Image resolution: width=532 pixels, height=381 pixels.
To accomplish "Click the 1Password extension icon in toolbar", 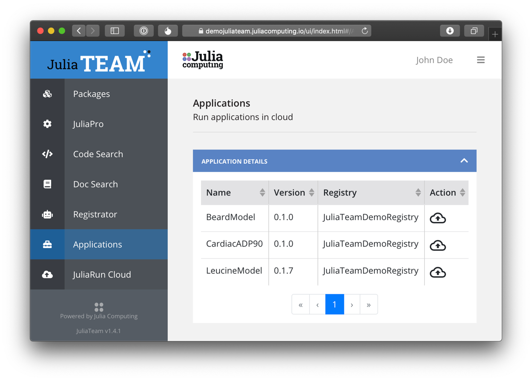I will 144,31.
